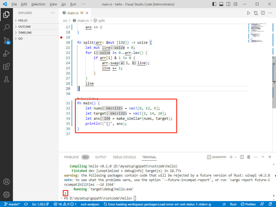Open terminal panel more actions ellipsis
Image resolution: width=276 pixels, height=207 pixels.
(x=256, y=157)
